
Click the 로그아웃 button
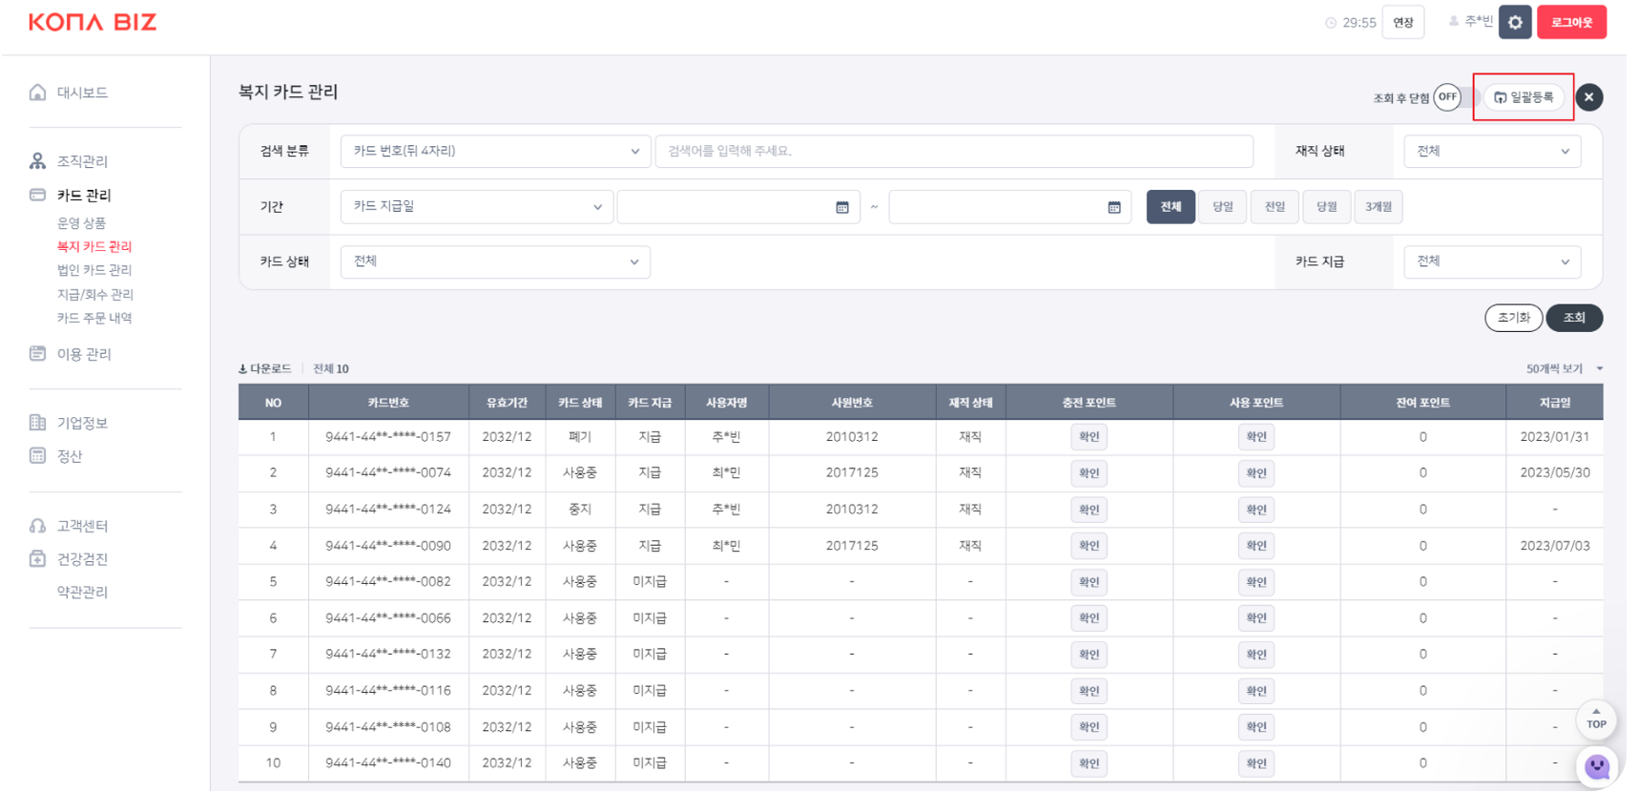(x=1571, y=22)
